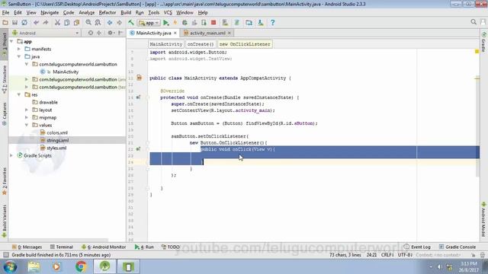Click the Search Everywhere magnifier icon
This screenshot has width=488, height=274.
[x=474, y=22]
